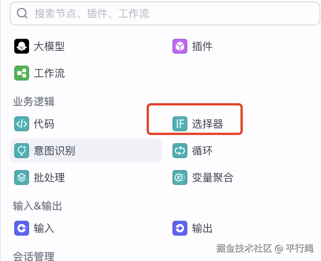The height and width of the screenshot is (261, 321).
Task: Click the blue 输入 arrow icon
Action: [x=22, y=228]
